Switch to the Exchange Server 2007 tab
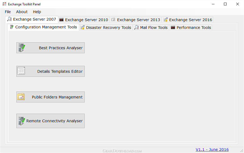This screenshot has height=153, width=244. 32,19
